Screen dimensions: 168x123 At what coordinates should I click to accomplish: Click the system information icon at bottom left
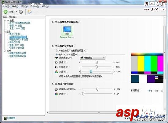pyautogui.click(x=5, y=118)
